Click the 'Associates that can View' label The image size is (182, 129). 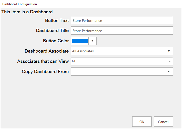pyautogui.click(x=43, y=61)
